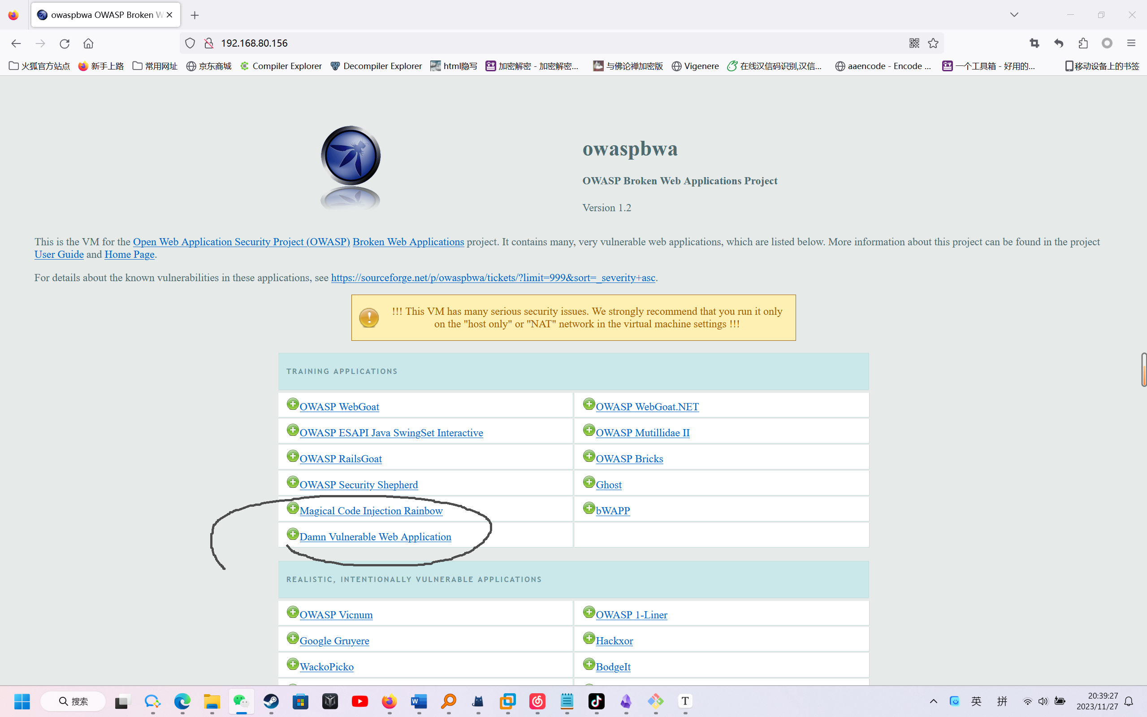Open the Broken Web Applications link

click(408, 242)
